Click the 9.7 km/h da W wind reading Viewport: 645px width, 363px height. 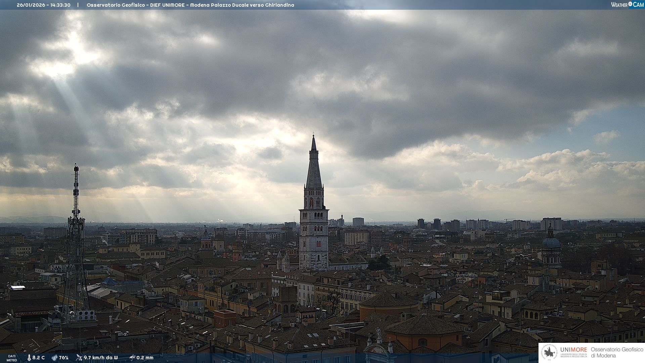pos(101,358)
